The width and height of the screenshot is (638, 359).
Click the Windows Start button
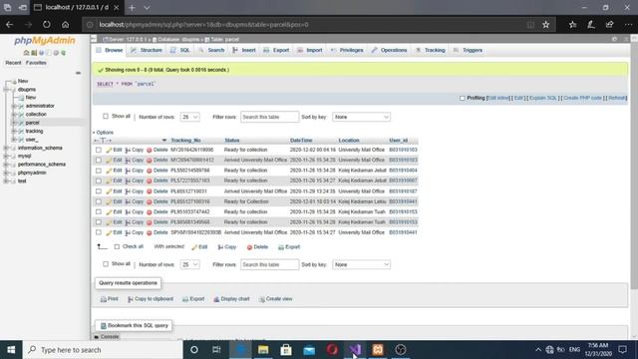(x=11, y=350)
